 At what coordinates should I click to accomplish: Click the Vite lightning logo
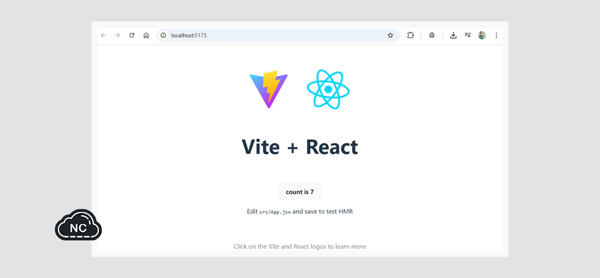[x=268, y=89]
